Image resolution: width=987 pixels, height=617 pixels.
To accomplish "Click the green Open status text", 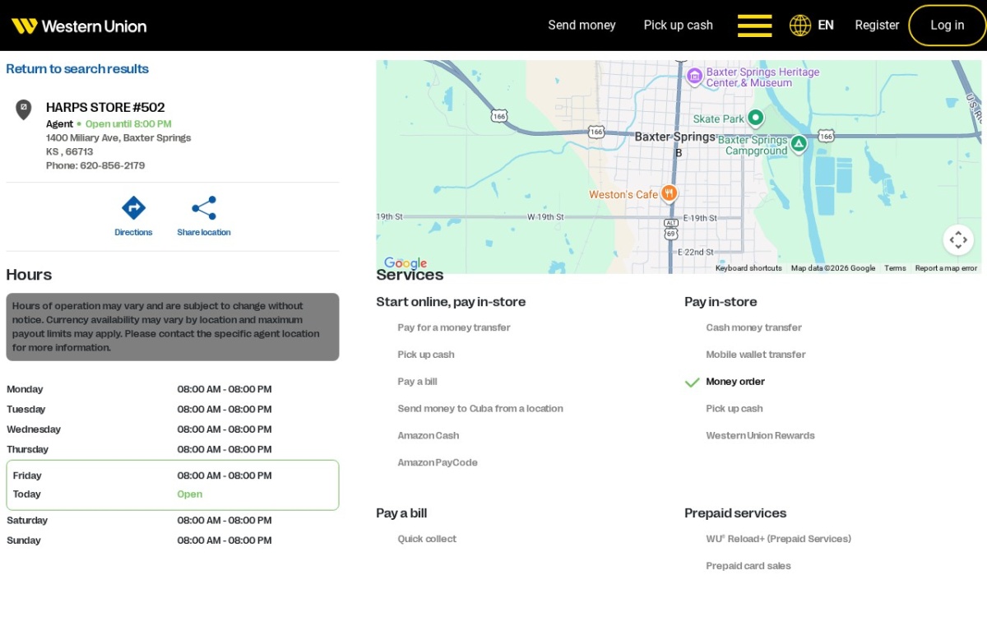I will [x=189, y=494].
